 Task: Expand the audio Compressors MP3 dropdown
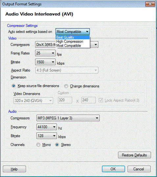(68, 118)
